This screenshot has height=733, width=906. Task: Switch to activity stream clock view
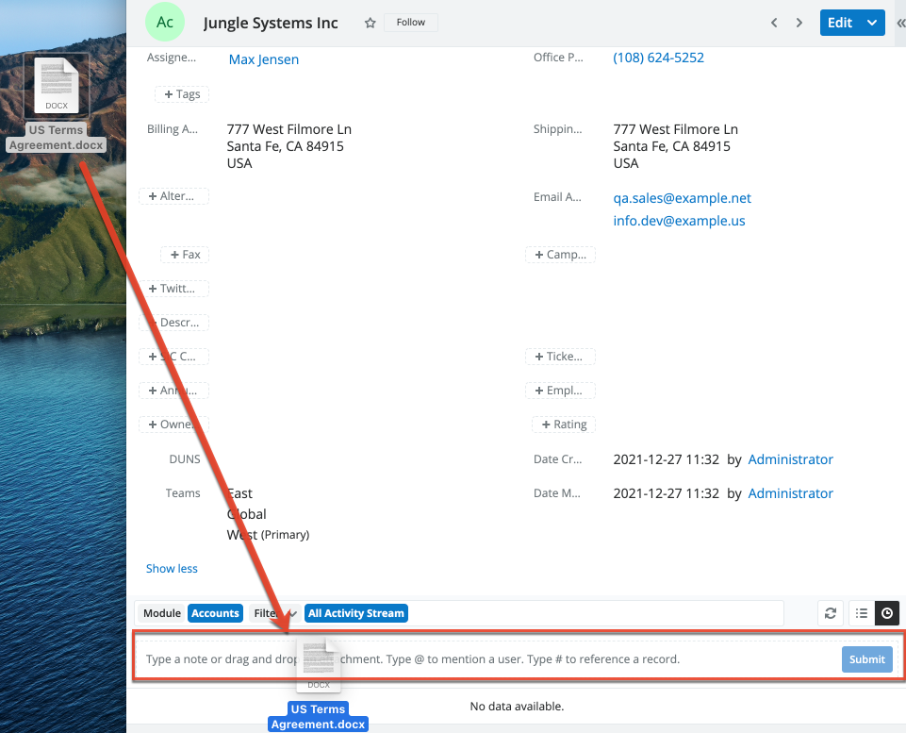(887, 613)
